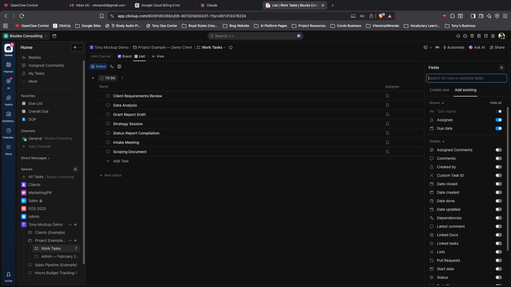Screen dimensions: 511x287
Task: Collapse the TO DO status group
Action: 93,78
